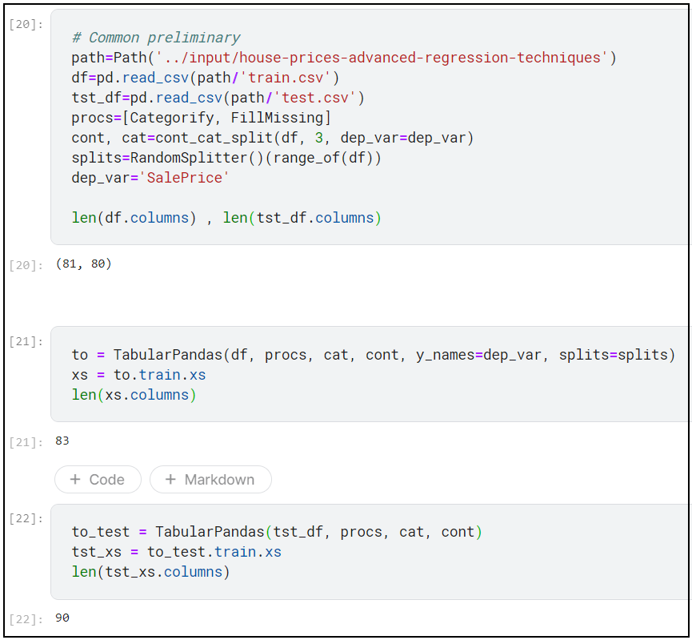Image resolution: width=692 pixels, height=640 pixels.
Task: Click the splits=RandomSplitter() line
Action: coord(226,158)
